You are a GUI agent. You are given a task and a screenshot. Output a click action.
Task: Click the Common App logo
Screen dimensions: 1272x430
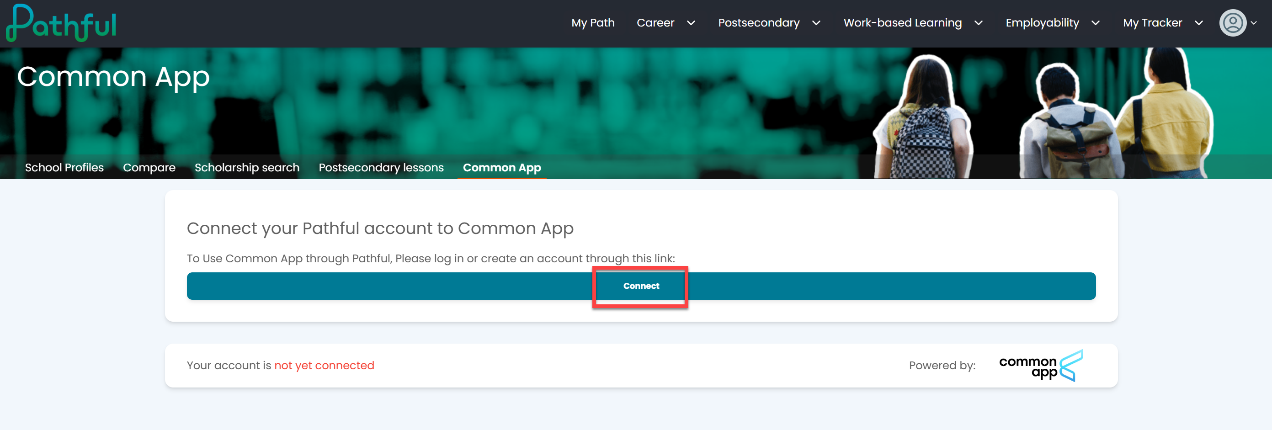[1041, 366]
